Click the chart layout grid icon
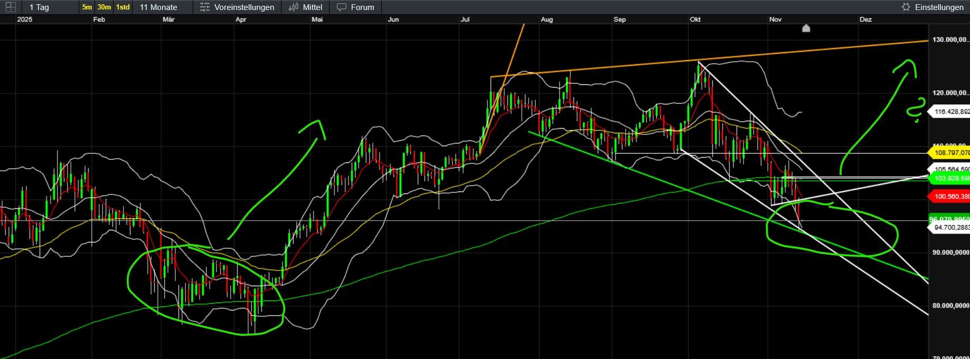Screen dimensions: 970x359 point(11,7)
